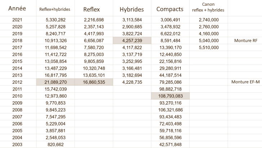262x148 pixels.
Task: Select Hybrides value 3,113,584
Action: point(132,20)
